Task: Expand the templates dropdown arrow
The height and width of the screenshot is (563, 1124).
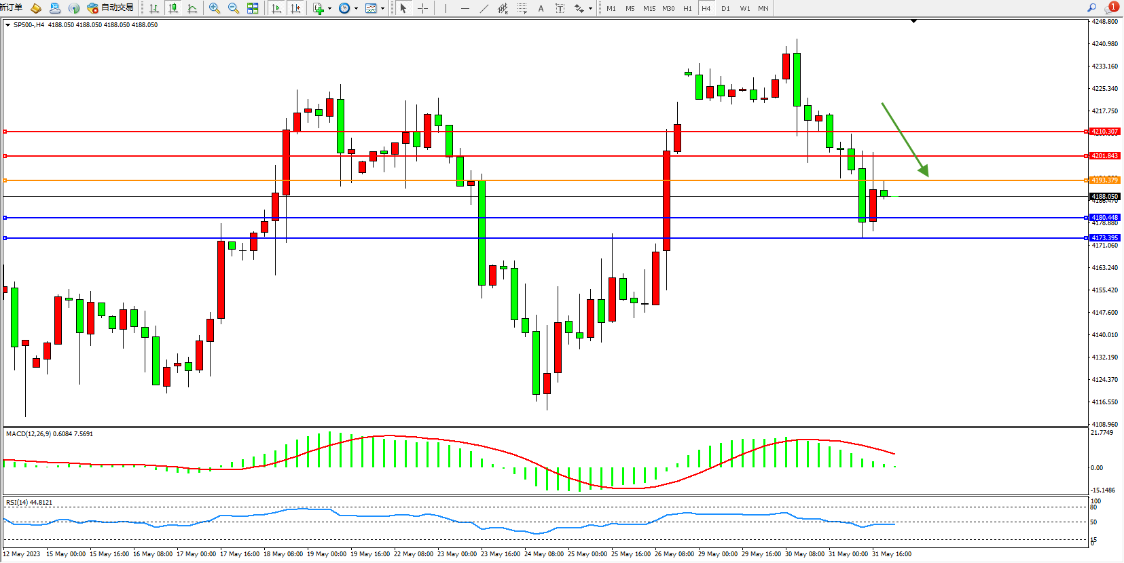Action: tap(382, 9)
